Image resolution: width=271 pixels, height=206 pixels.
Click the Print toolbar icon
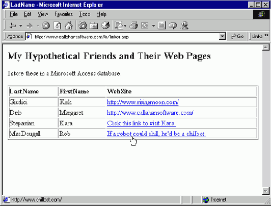[x=133, y=25]
